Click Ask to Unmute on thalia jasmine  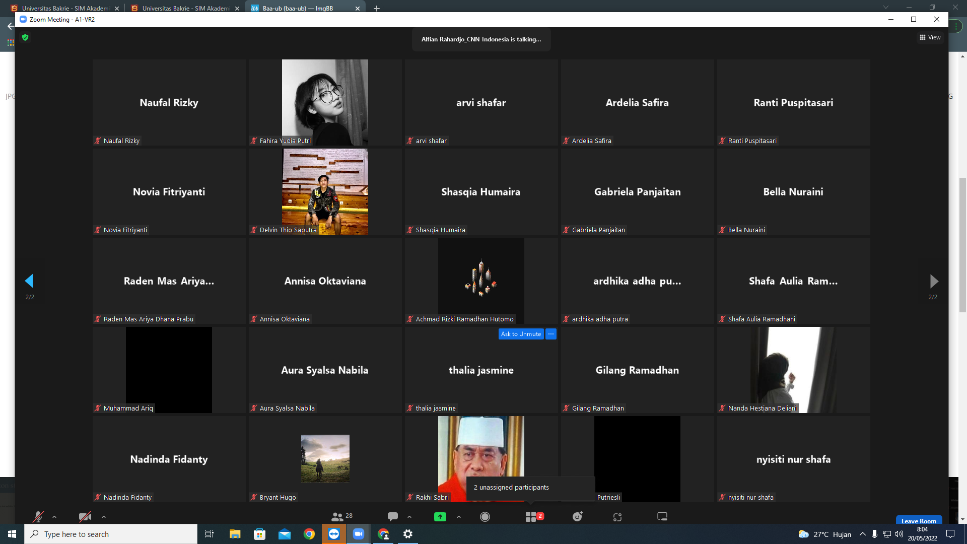click(x=521, y=334)
